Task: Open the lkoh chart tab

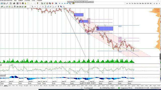Action: [103, 85]
